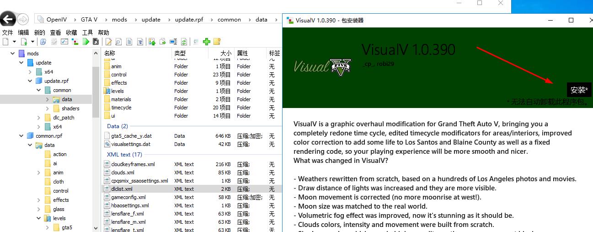
Task: Sort file list by 名称 column
Action: coord(137,53)
